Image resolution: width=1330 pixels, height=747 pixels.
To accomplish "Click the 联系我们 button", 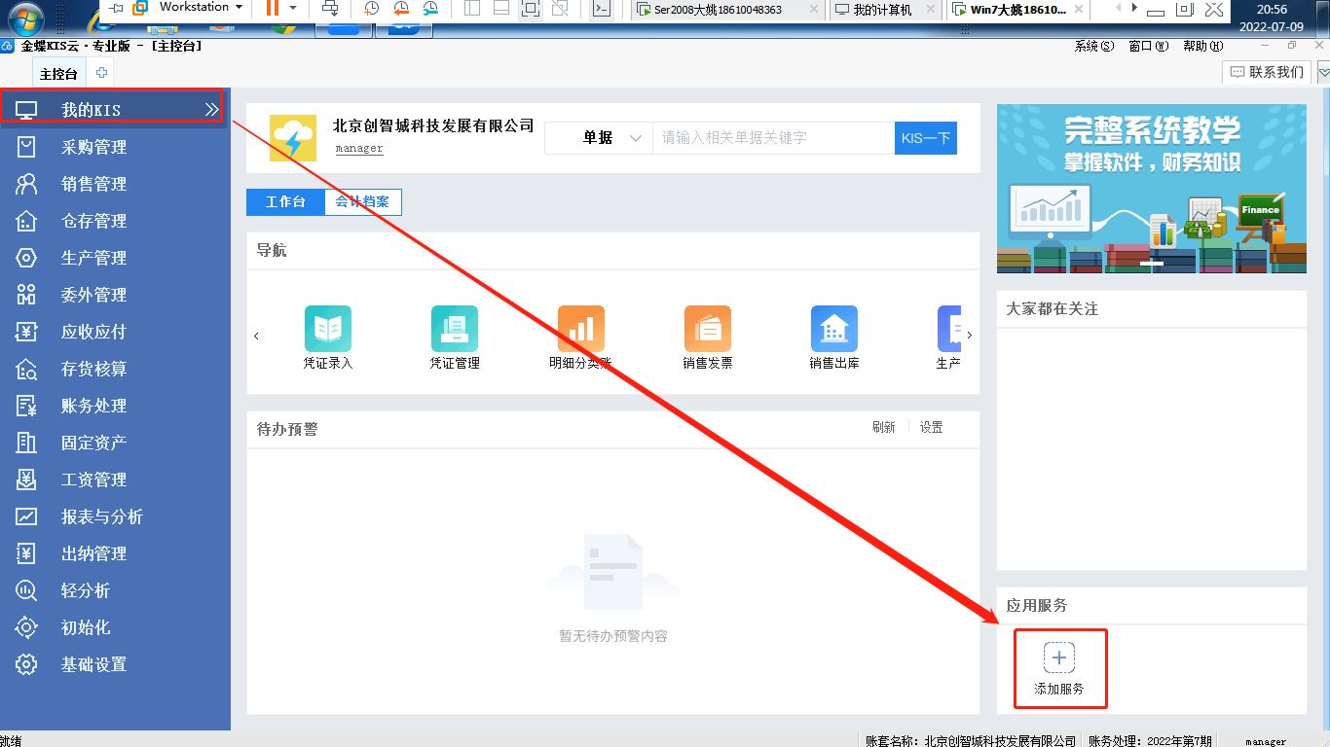I will [x=1267, y=73].
